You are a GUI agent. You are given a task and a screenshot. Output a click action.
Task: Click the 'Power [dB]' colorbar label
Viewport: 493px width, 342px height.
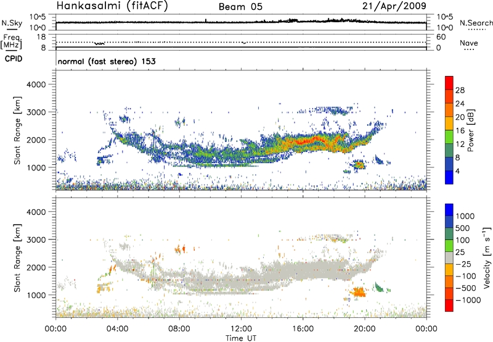tap(470, 130)
